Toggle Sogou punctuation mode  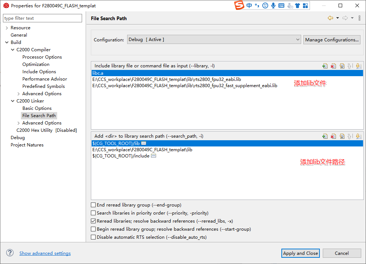[257, 5]
